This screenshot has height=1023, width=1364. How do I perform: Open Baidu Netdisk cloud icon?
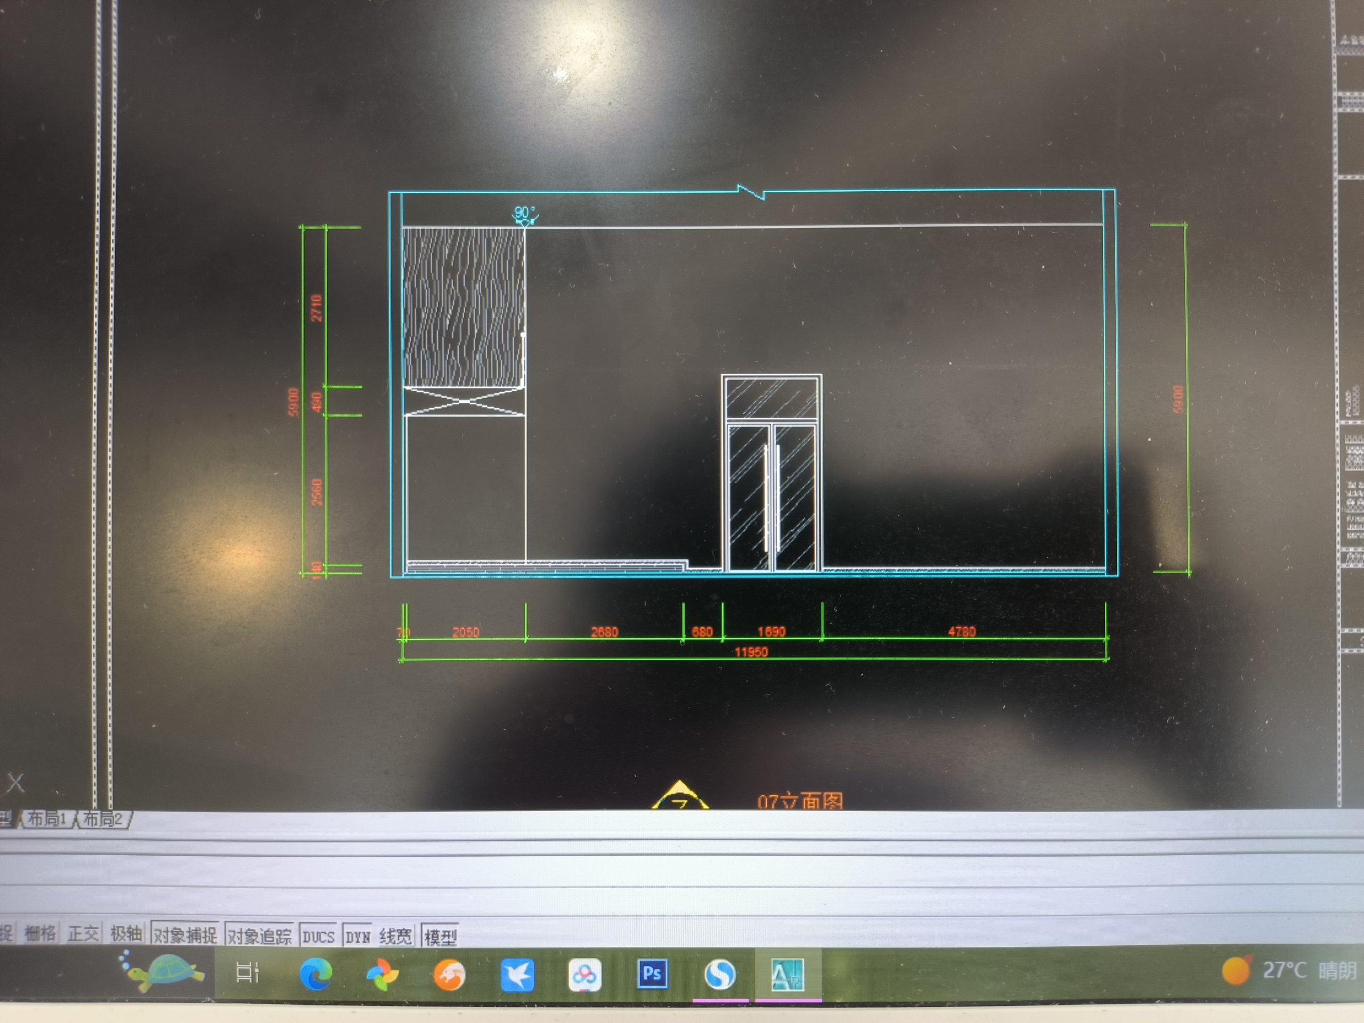[x=584, y=975]
